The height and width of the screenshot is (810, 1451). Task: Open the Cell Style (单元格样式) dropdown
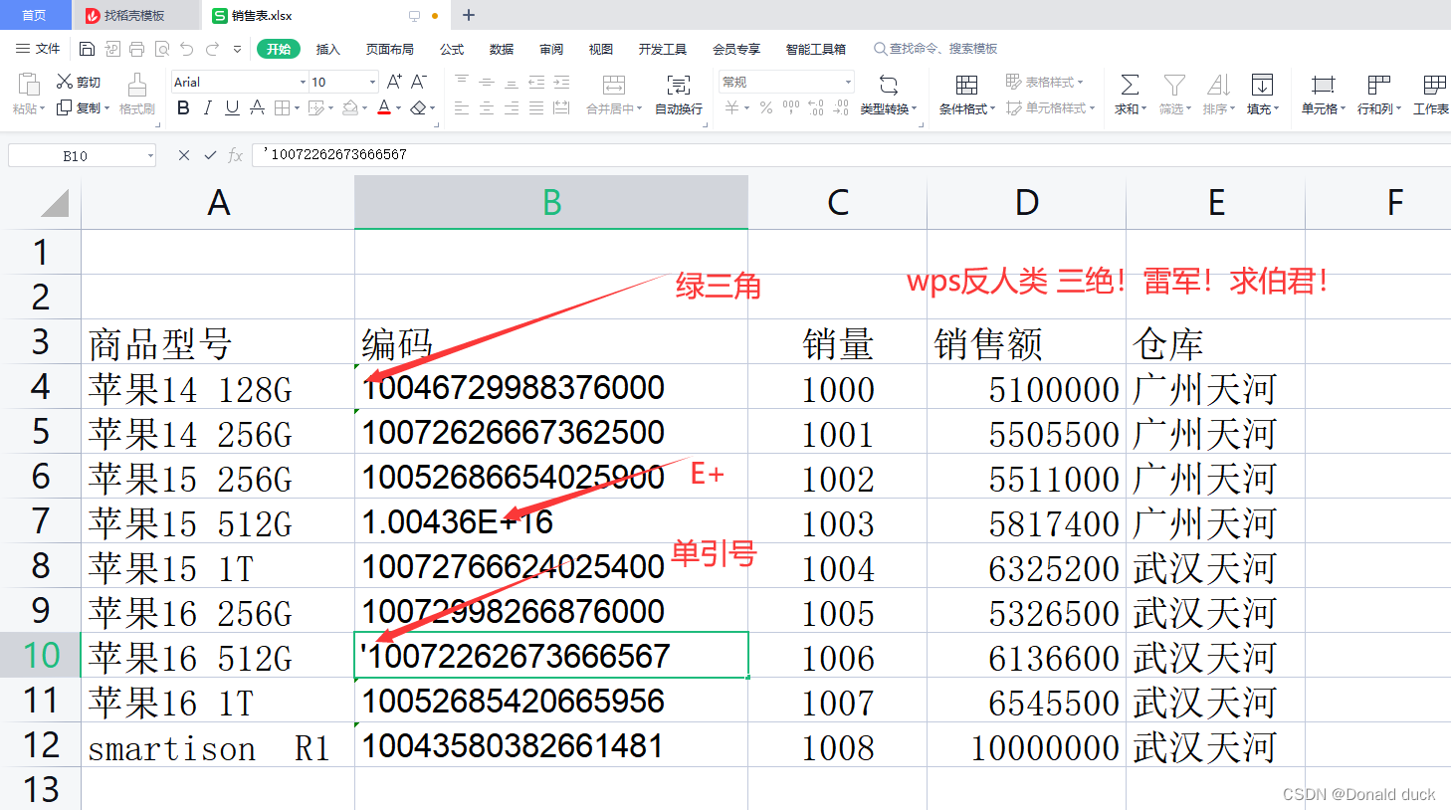(1092, 107)
